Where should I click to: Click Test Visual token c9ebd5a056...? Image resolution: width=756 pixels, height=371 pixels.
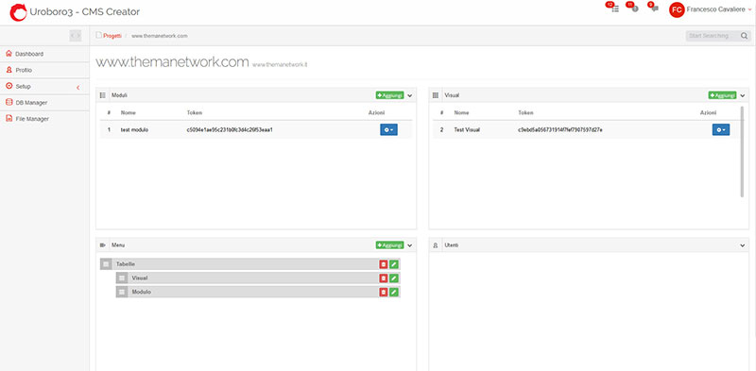560,130
